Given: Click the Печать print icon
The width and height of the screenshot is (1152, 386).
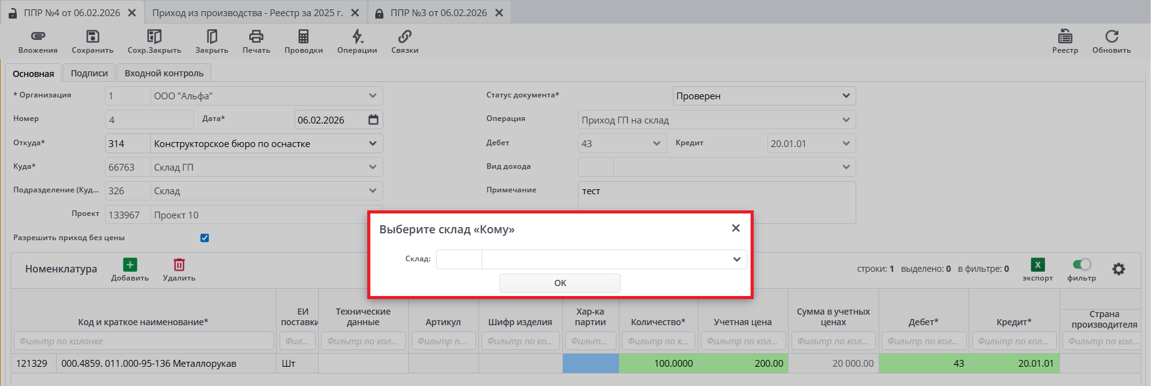Looking at the screenshot, I should (x=256, y=37).
